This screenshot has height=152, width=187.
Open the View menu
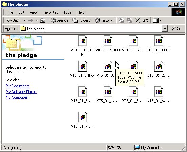34,12
